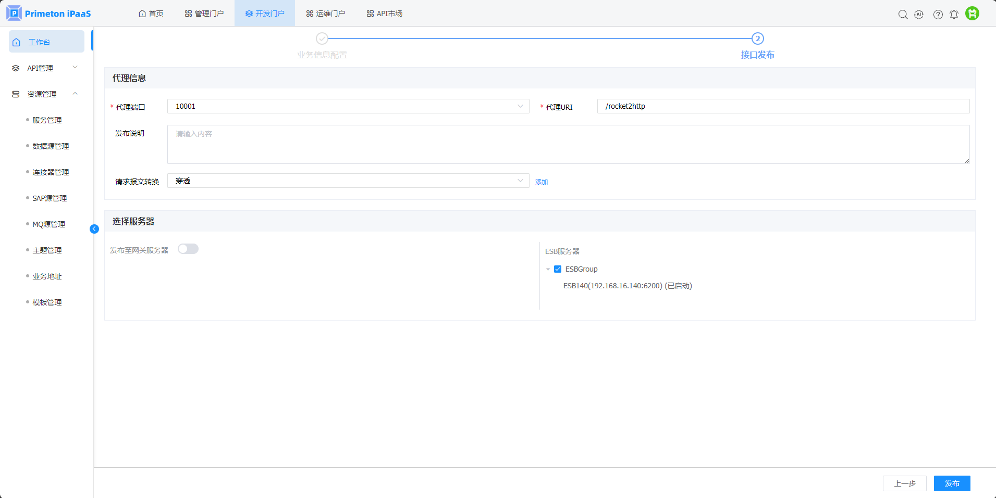Screen dimensions: 996x498
Task: Click the 添加 link
Action: 542,182
